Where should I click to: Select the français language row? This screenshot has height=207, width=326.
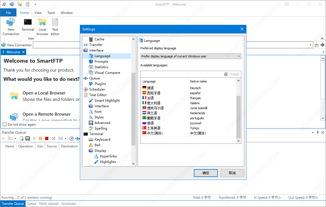(189, 98)
